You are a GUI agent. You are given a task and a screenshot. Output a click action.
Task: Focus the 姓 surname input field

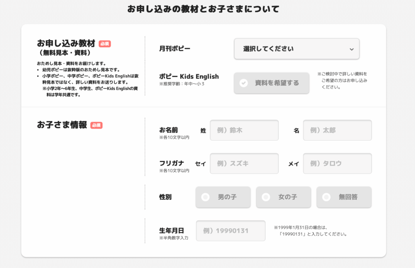[244, 130]
